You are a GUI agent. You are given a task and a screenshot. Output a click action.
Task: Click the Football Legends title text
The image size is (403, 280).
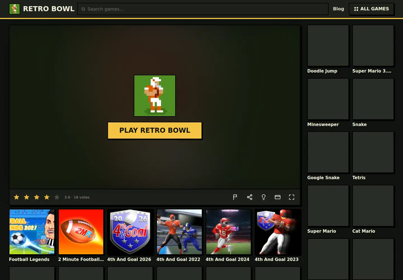click(x=29, y=260)
